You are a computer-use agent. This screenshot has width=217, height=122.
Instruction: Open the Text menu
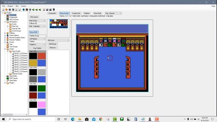tap(17, 6)
